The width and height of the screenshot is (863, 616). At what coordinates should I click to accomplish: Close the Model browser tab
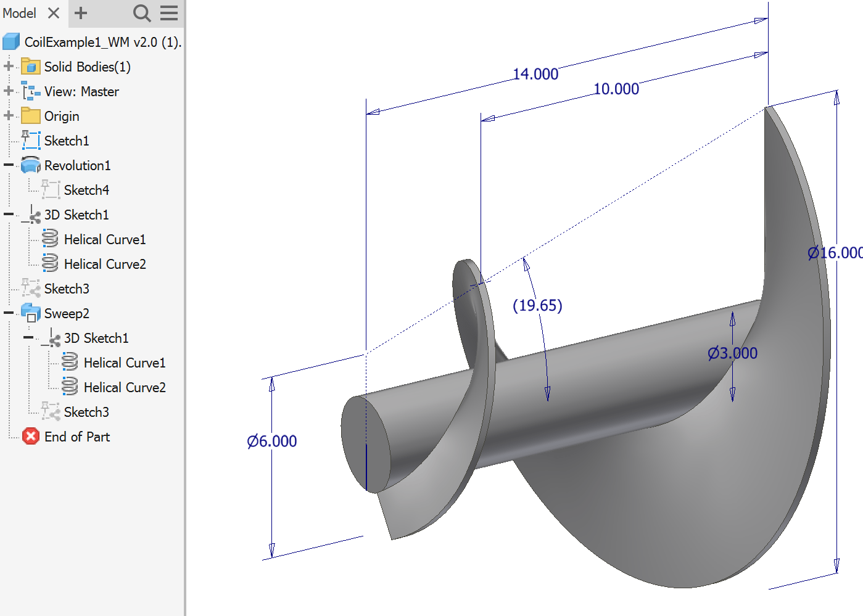tap(52, 13)
